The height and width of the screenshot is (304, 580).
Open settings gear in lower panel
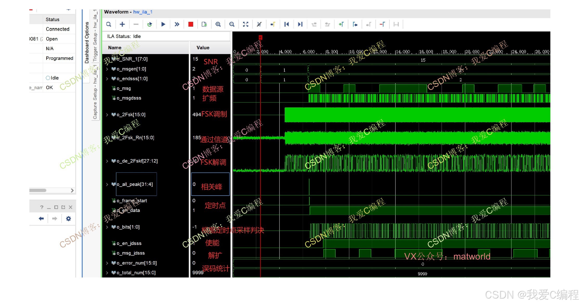[68, 219]
